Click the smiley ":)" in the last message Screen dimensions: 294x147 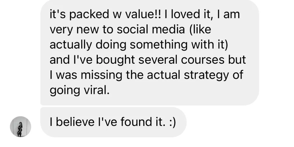(172, 122)
